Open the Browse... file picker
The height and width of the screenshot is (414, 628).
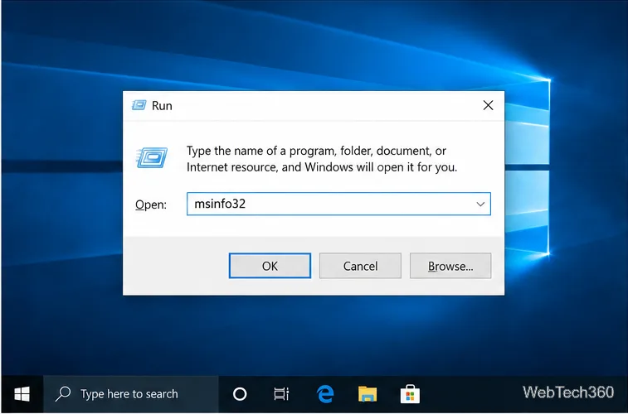[x=450, y=266]
